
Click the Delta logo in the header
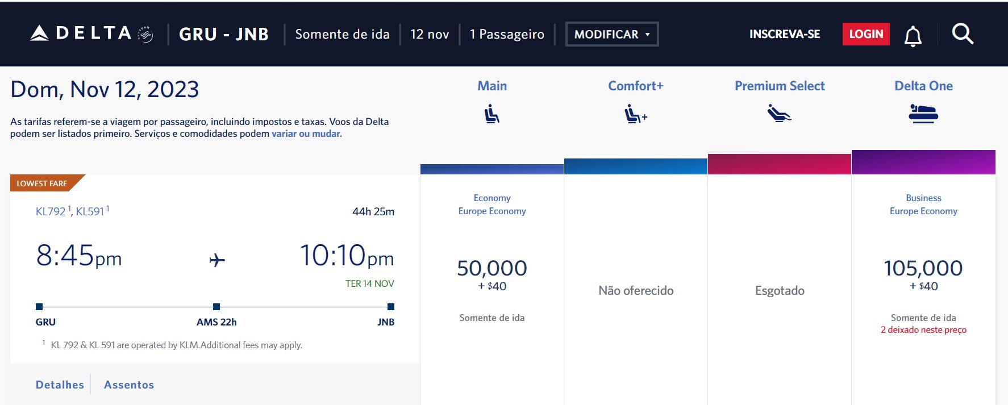(x=92, y=34)
